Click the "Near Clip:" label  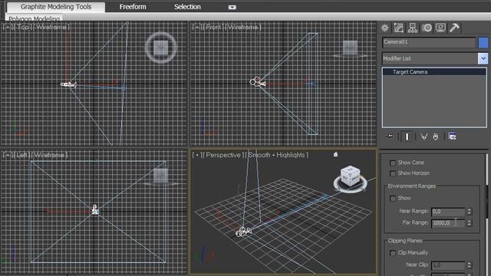[x=417, y=264]
